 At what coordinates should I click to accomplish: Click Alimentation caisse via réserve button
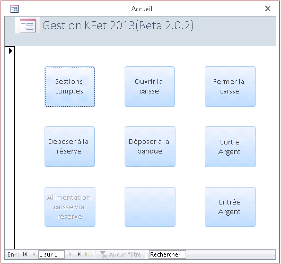70,207
